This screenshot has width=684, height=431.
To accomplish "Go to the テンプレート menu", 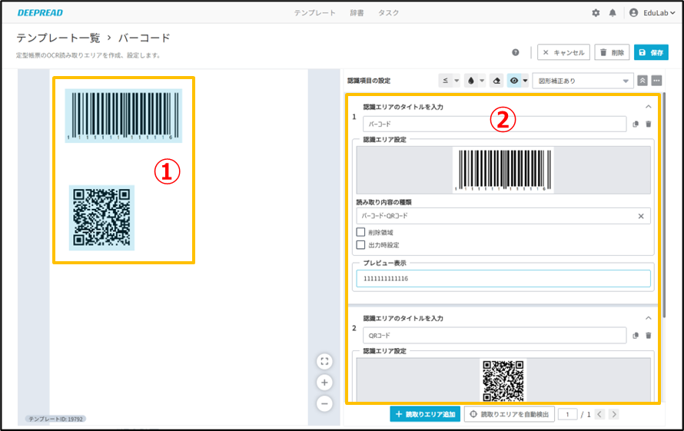I will click(x=314, y=12).
